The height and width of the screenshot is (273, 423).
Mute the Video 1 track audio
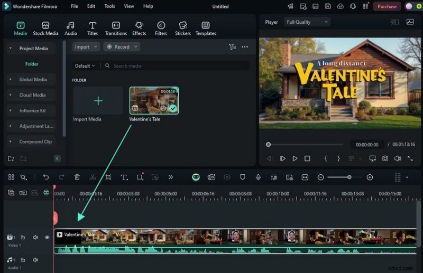35,238
